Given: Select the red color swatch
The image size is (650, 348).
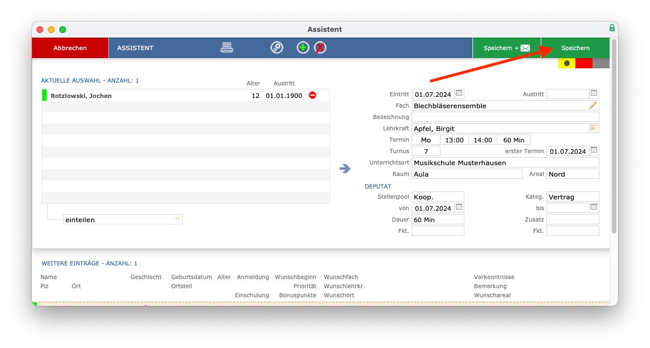Looking at the screenshot, I should pos(584,63).
